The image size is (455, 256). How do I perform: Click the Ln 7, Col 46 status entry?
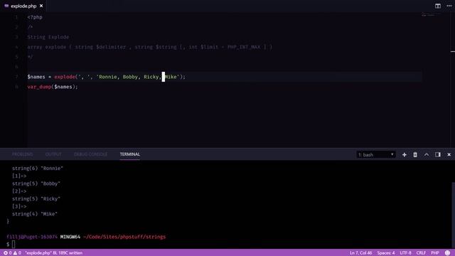pyautogui.click(x=360, y=253)
